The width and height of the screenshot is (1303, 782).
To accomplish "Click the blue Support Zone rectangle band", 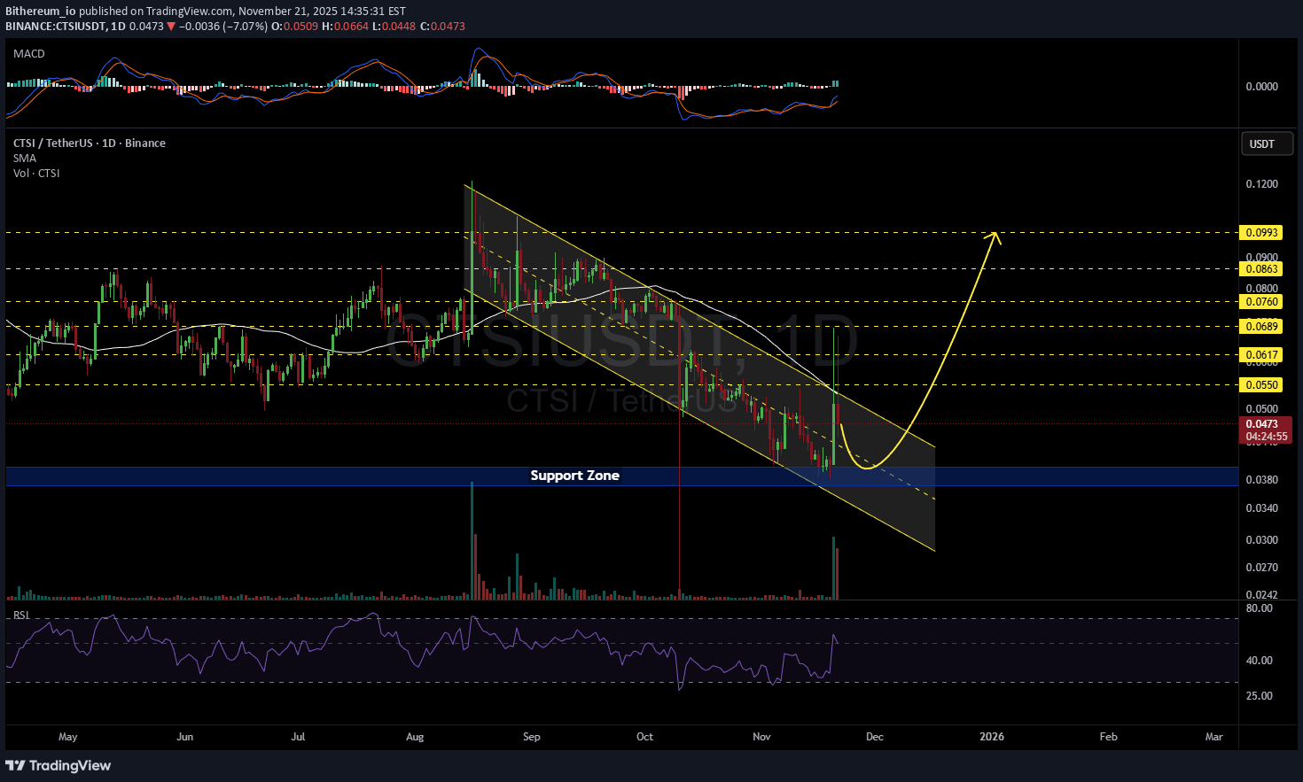I will [266, 476].
